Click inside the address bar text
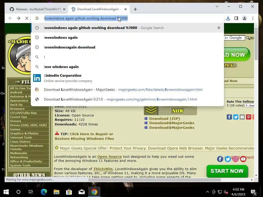This screenshot has width=263, height=197. click(x=86, y=18)
